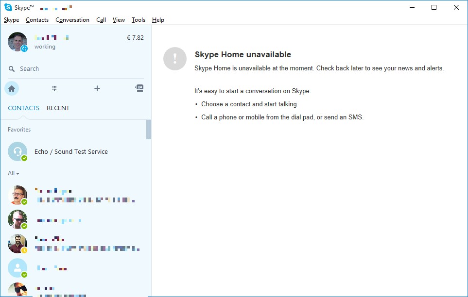468x297 pixels.
Task: Click the status badge on your profile picture
Action: pos(24,49)
